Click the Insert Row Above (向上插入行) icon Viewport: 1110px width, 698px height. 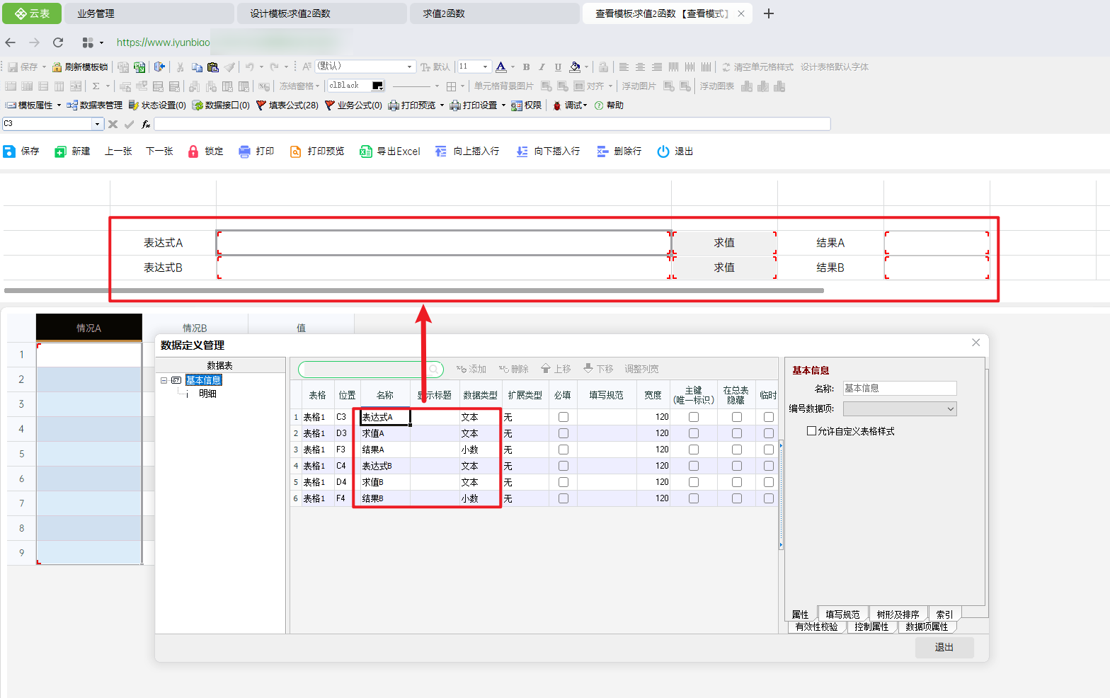pyautogui.click(x=441, y=151)
